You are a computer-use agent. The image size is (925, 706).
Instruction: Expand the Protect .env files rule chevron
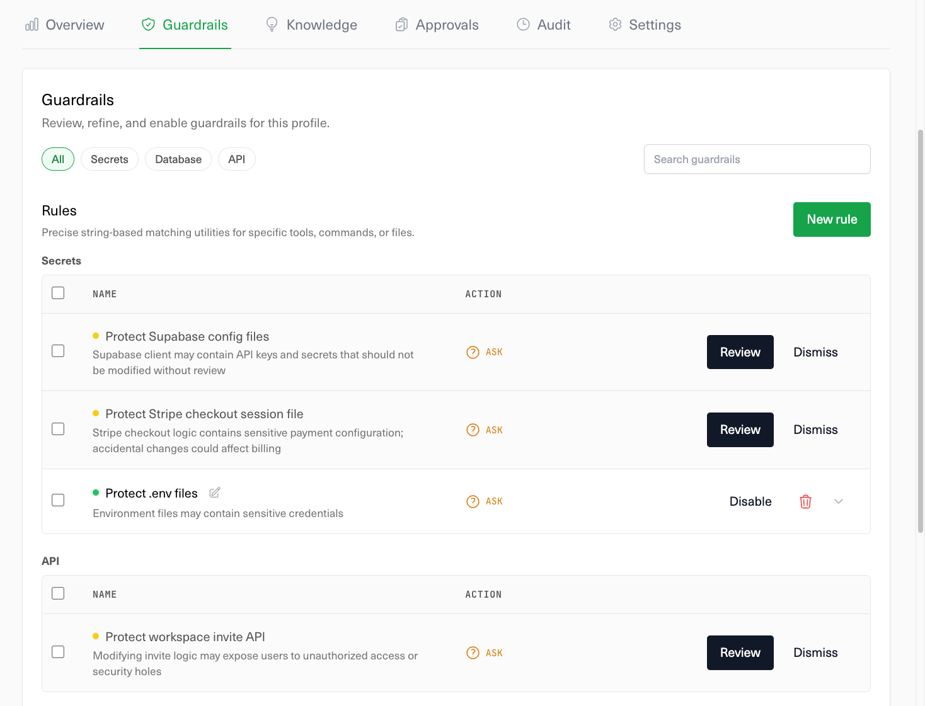(839, 501)
